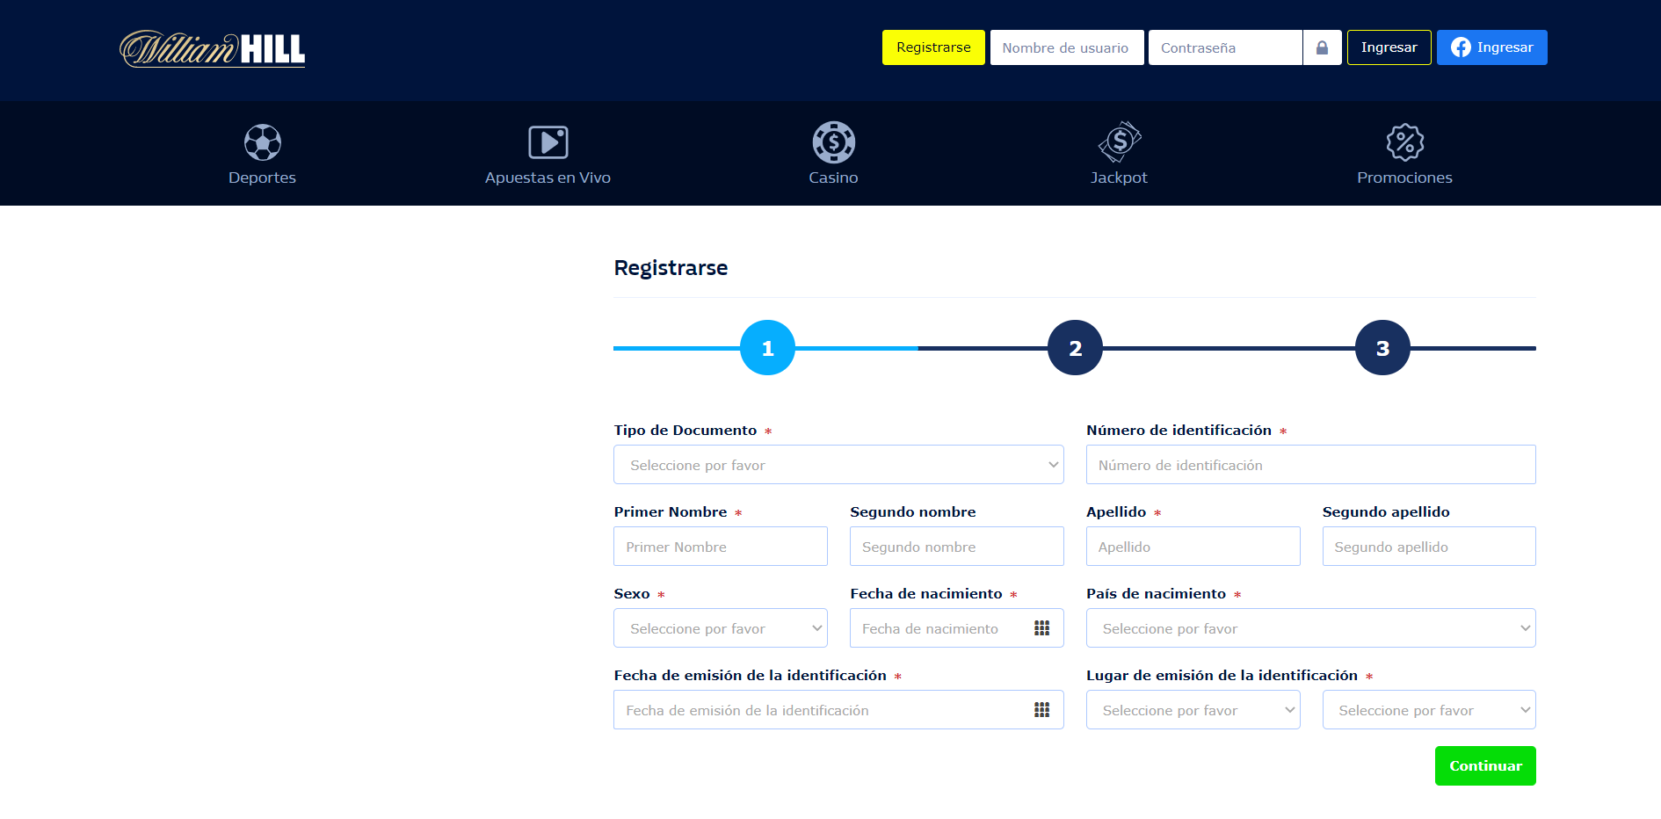Focus the Nombre de usuario field
1661x819 pixels.
click(x=1067, y=47)
